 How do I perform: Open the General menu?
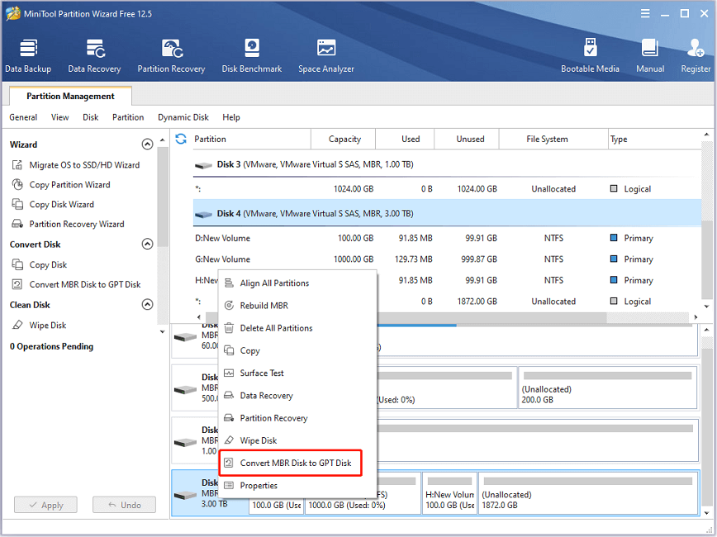(x=23, y=117)
